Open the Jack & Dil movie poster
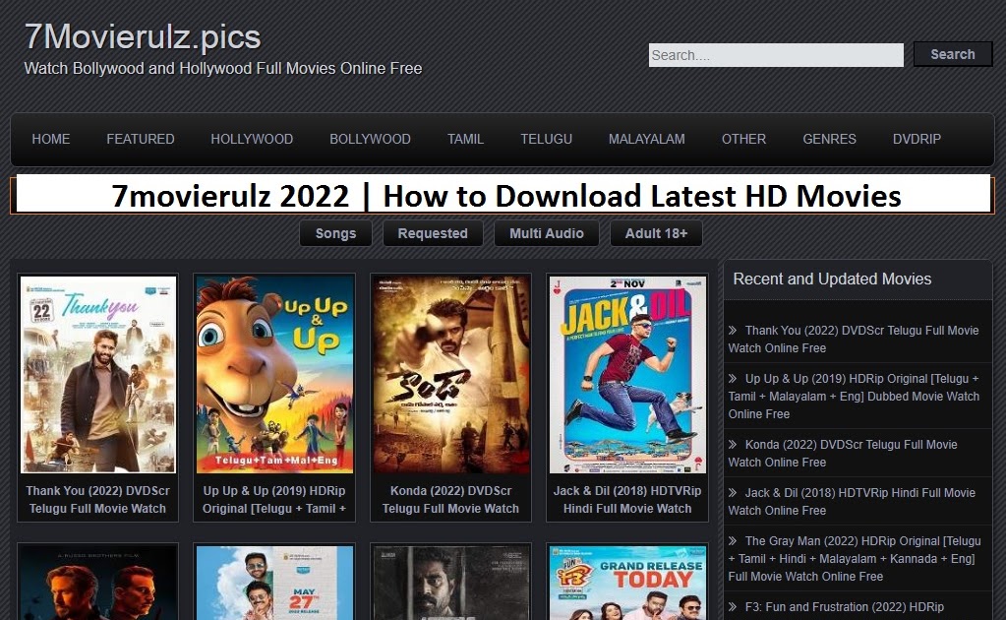The image size is (1006, 620). (627, 375)
